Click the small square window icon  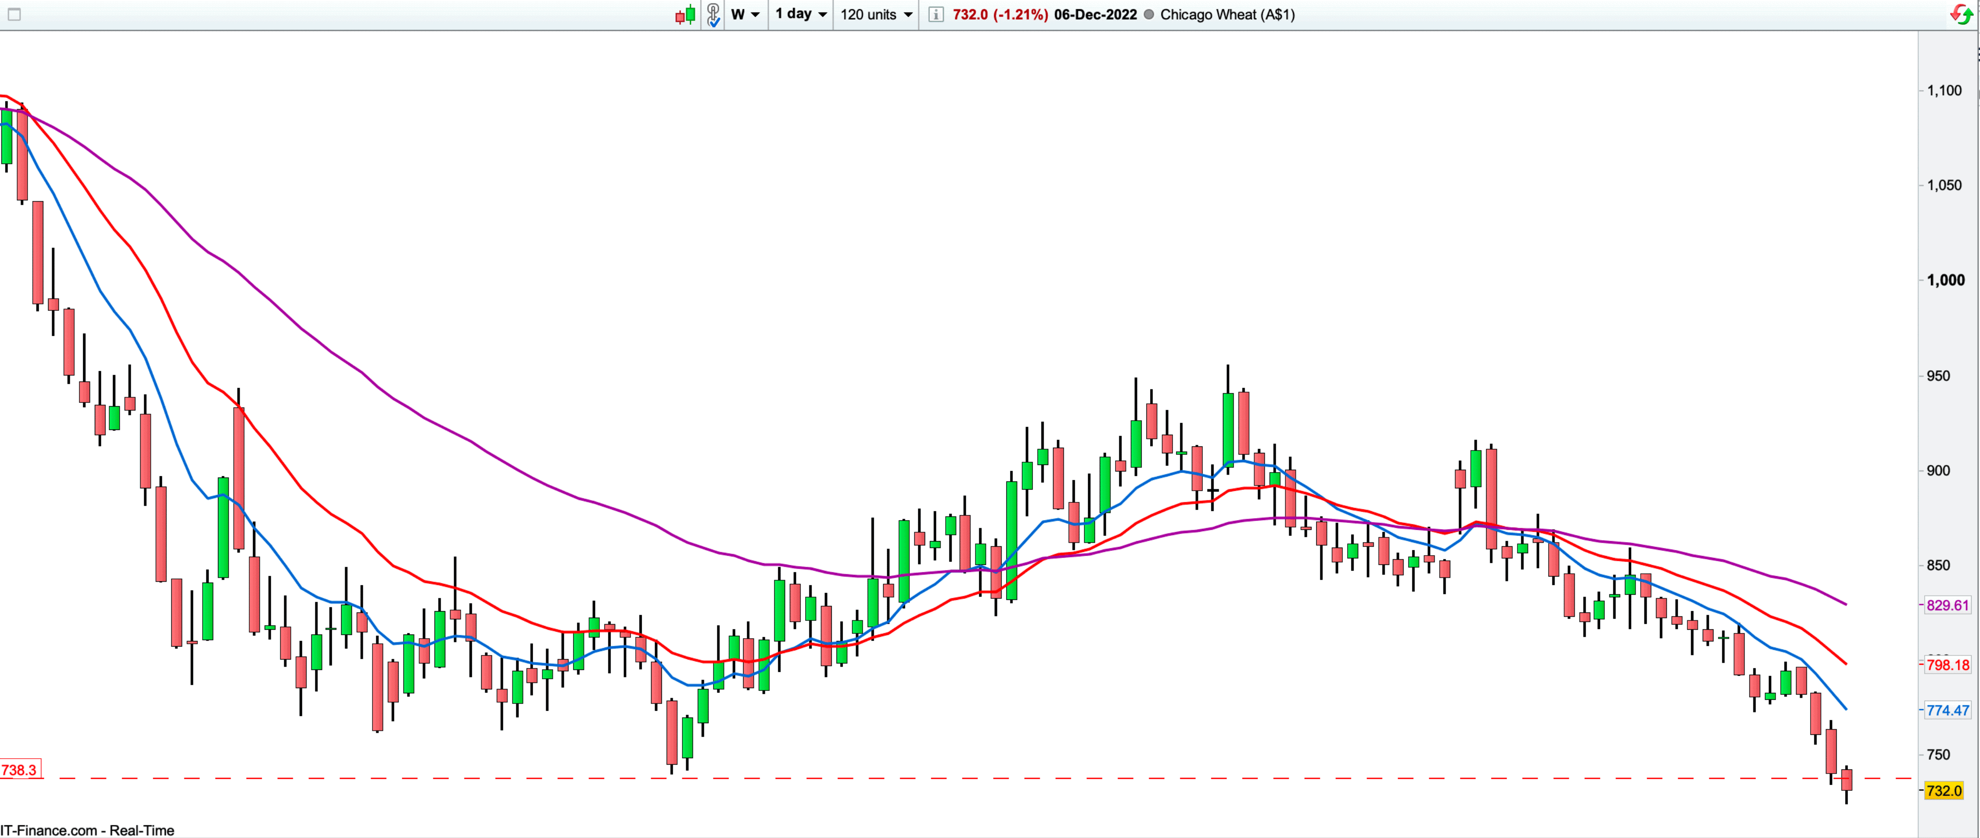14,14
